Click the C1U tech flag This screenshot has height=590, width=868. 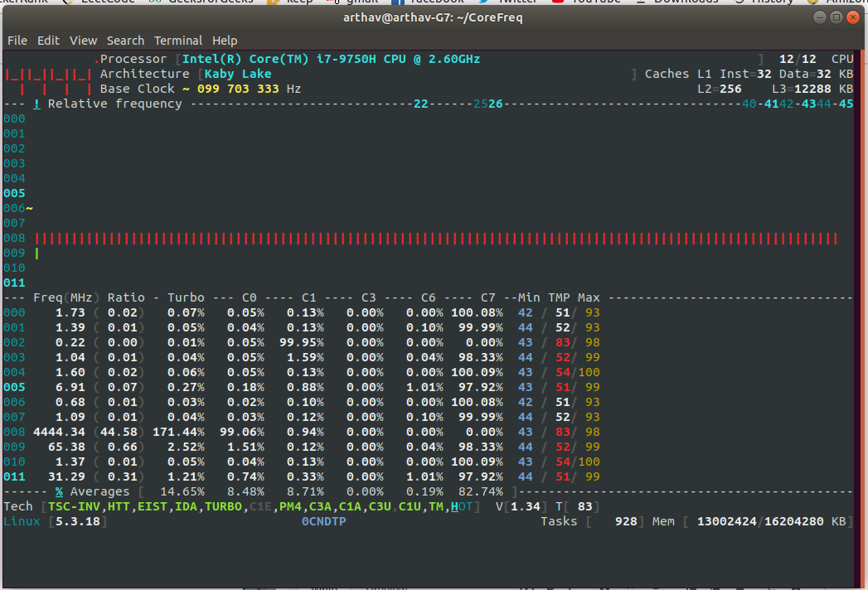[410, 506]
